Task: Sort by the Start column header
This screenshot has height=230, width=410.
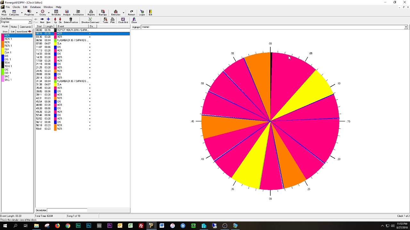Action: [40, 27]
